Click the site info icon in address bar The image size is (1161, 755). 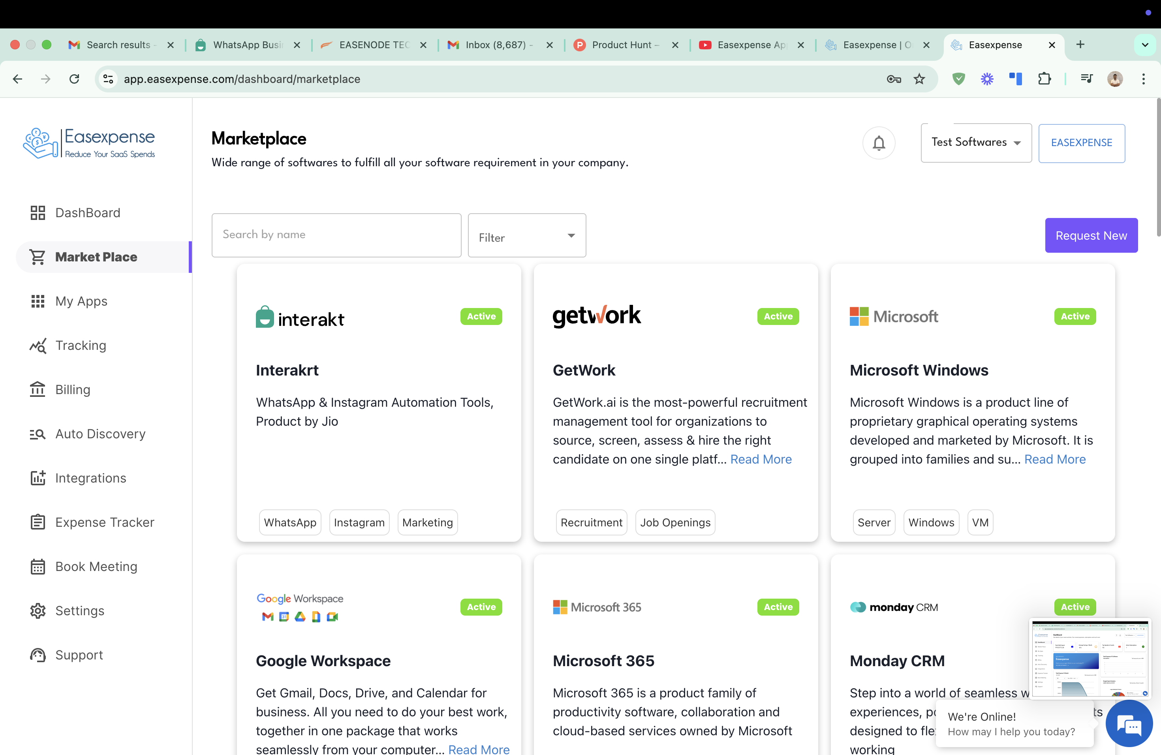[108, 79]
